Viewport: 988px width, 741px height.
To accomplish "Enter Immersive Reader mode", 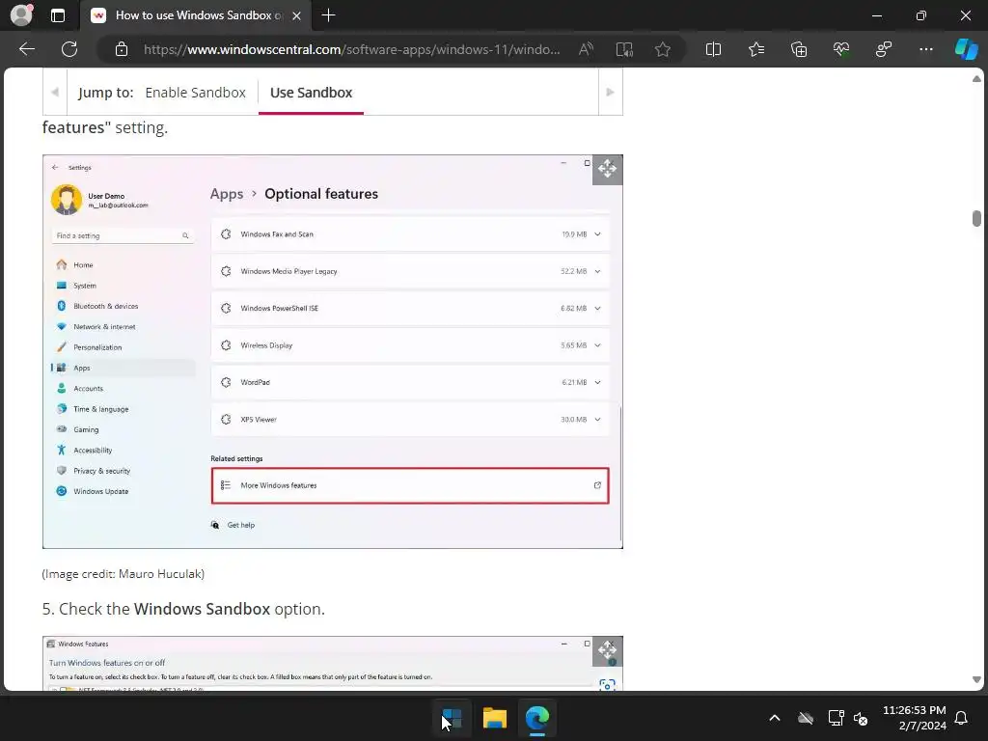I will (624, 49).
